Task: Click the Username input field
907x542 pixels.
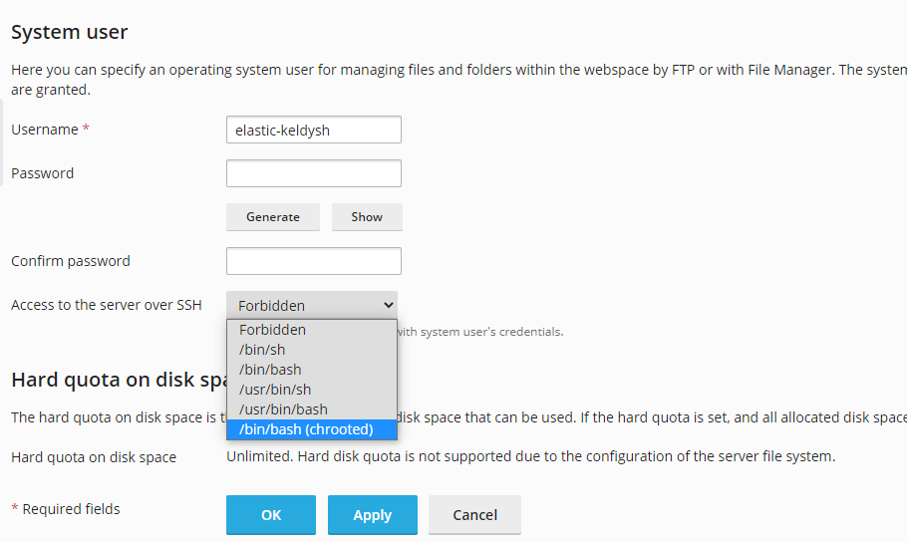Action: [x=314, y=130]
